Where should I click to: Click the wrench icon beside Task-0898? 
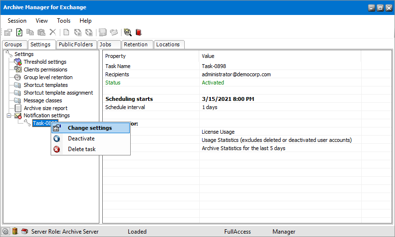tap(27, 123)
